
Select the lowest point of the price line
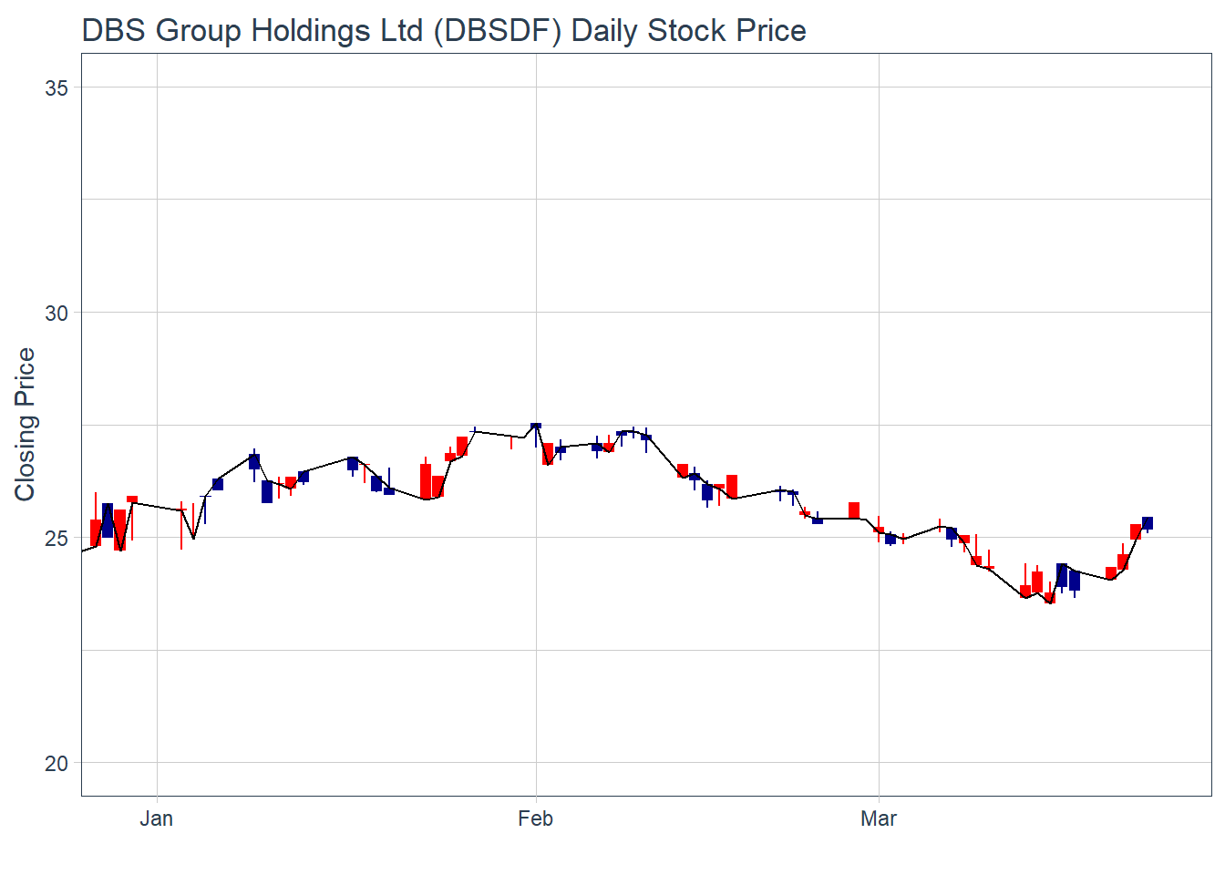[1050, 602]
